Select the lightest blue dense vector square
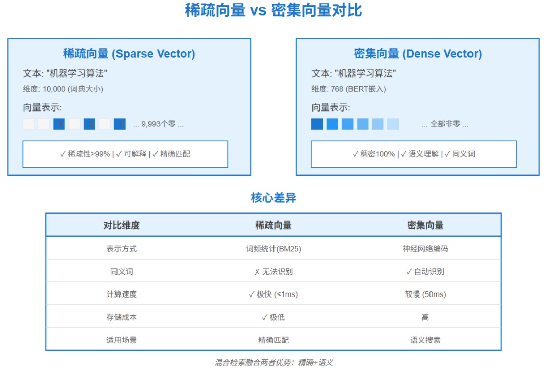 coord(393,124)
